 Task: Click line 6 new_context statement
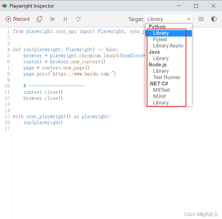coord(64,62)
